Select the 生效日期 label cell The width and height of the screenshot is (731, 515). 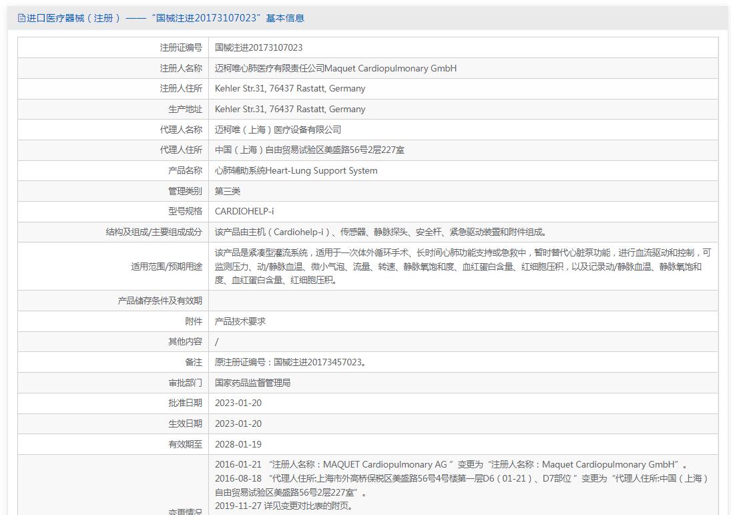[x=113, y=424]
